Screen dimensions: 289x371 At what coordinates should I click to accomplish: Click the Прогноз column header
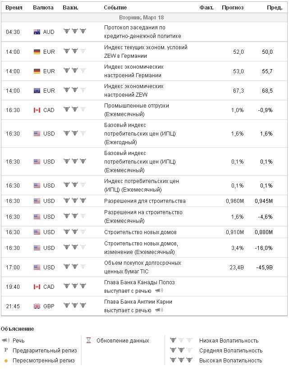click(233, 8)
